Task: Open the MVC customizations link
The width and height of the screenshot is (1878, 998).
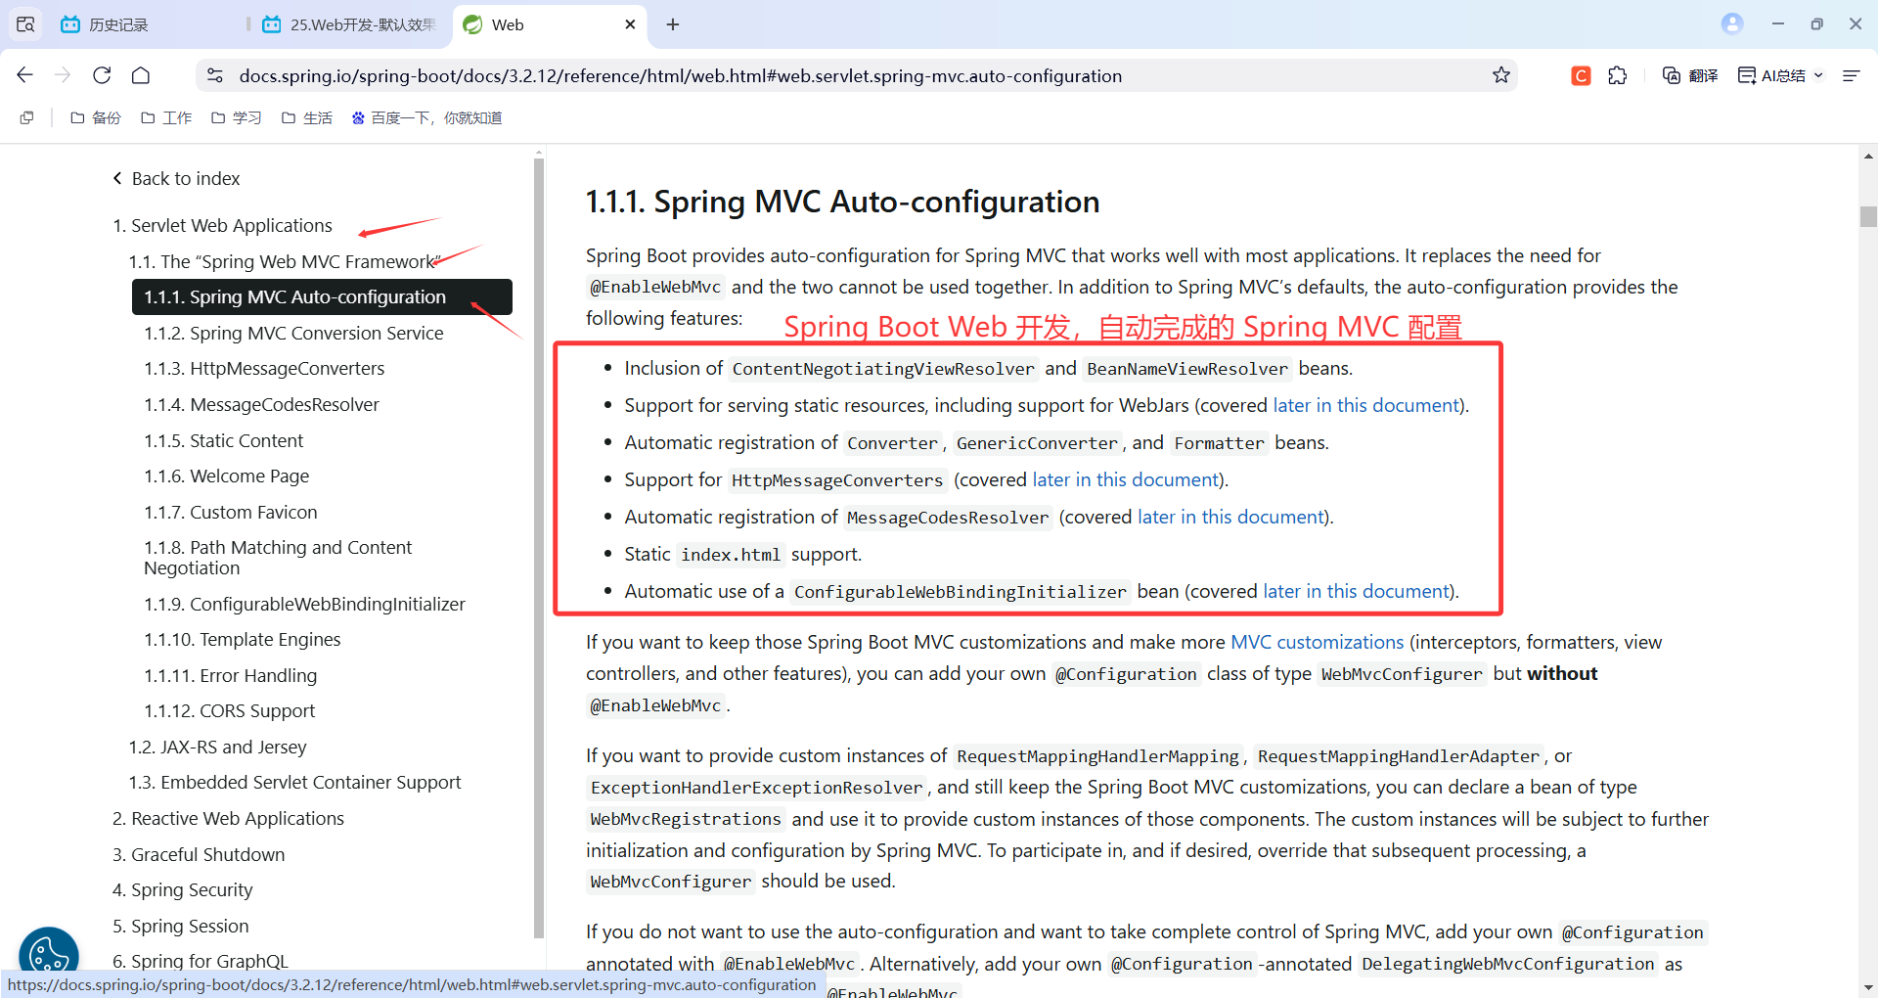Action: point(1317,642)
